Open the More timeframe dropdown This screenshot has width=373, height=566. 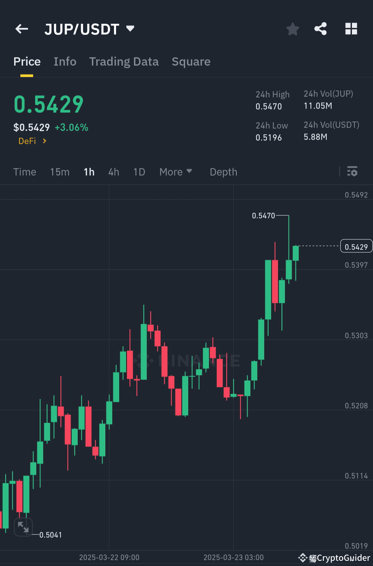pos(176,172)
